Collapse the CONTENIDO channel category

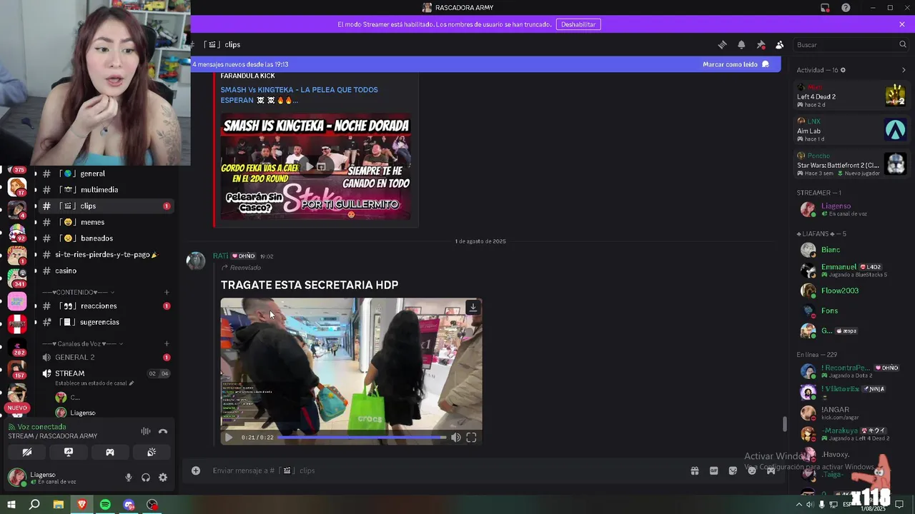(79, 292)
